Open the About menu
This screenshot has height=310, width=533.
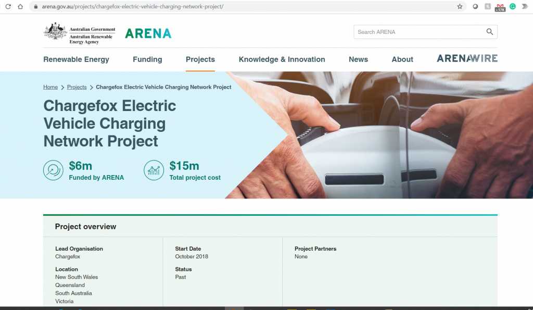(402, 59)
